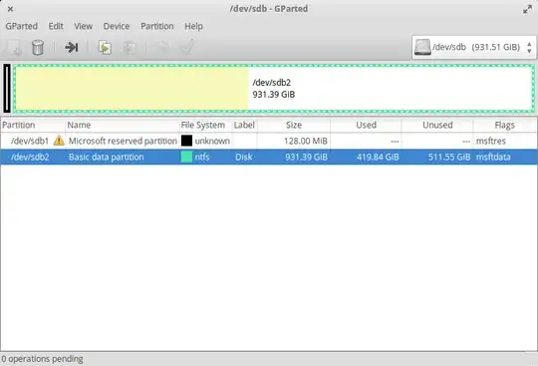Click the Used column header
The image size is (538, 366).
(x=366, y=125)
